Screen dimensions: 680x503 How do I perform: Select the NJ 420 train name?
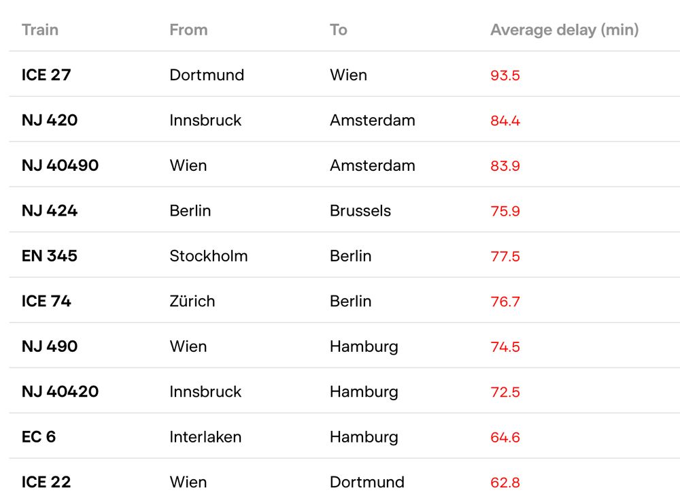(50, 120)
